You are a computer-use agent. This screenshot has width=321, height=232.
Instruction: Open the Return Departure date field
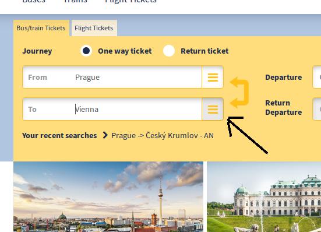coord(317,109)
